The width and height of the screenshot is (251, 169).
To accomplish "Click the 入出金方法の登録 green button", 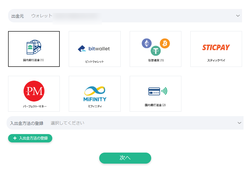I will tap(30, 138).
